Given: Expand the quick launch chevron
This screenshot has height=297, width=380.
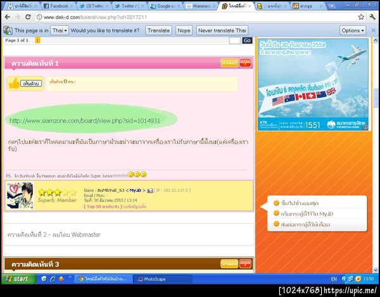Looking at the screenshot, I should [70, 277].
